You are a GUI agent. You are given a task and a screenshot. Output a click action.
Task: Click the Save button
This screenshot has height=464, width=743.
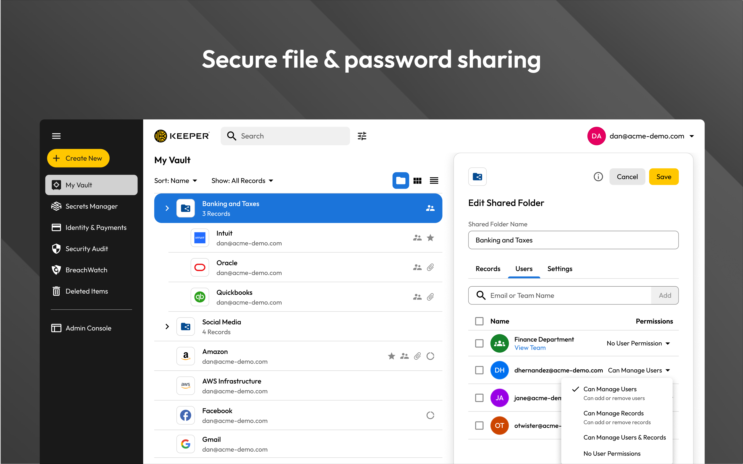pyautogui.click(x=664, y=177)
